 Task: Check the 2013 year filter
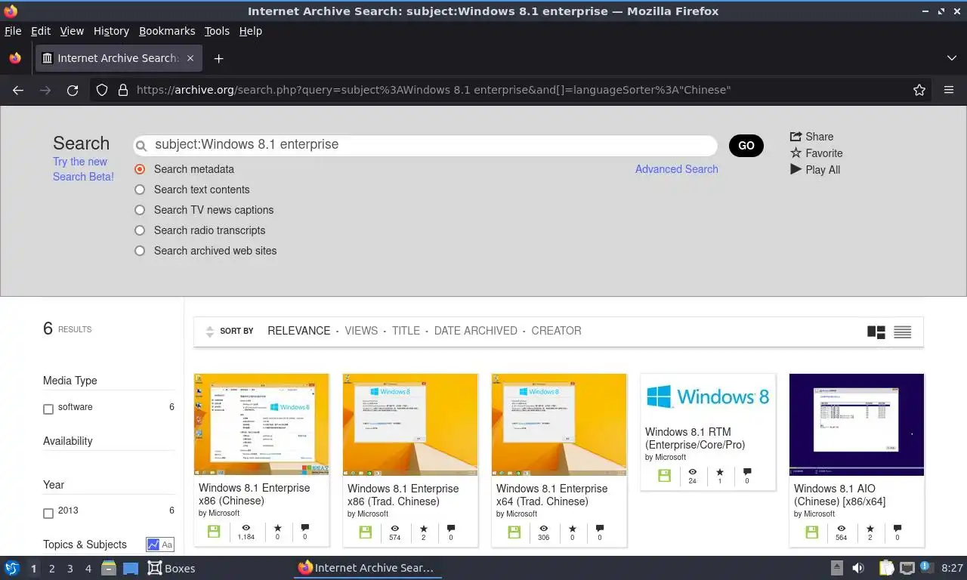[48, 514]
